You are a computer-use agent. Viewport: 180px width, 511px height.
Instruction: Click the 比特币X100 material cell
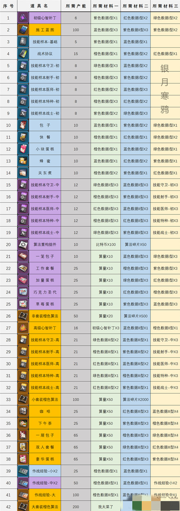(x=105, y=244)
